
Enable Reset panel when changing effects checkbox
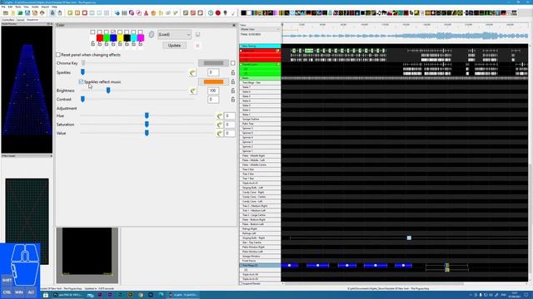tap(58, 55)
